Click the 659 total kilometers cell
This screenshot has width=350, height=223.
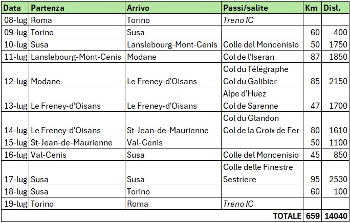[313, 216]
